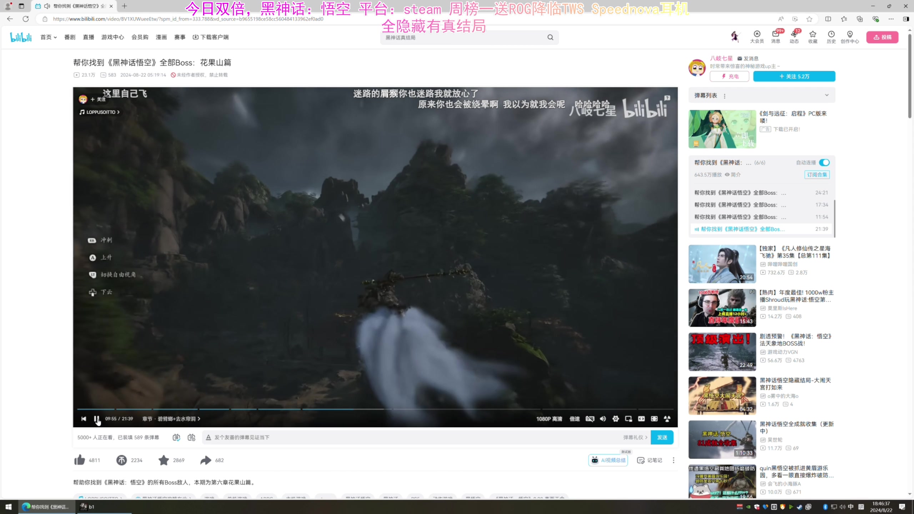Screen dimensions: 914x514
Task: Open player settings gear icon
Action: (616, 419)
